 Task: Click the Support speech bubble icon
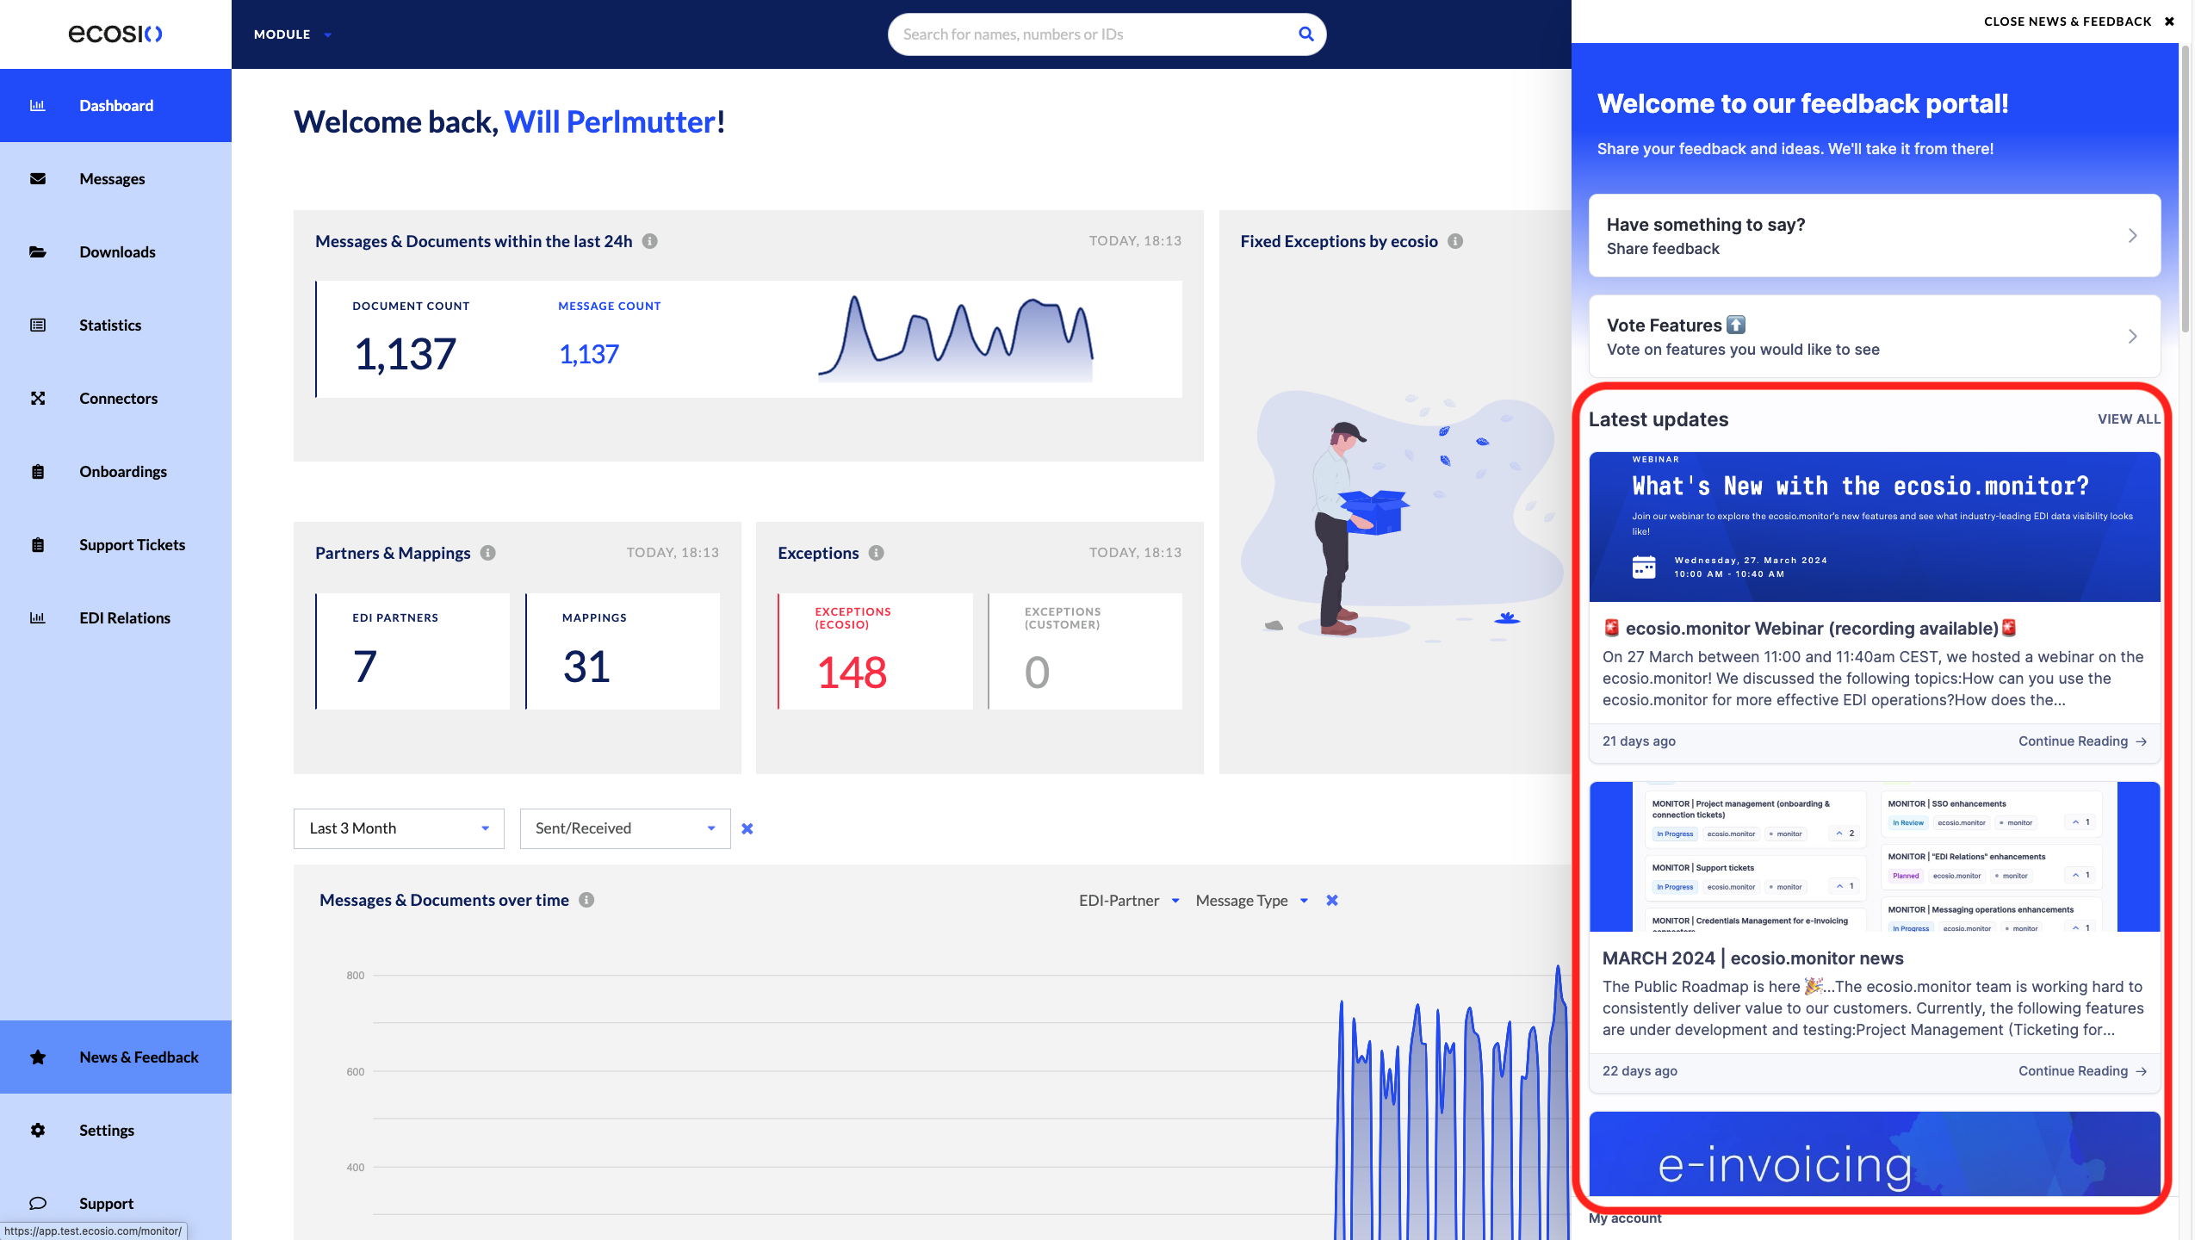tap(38, 1203)
